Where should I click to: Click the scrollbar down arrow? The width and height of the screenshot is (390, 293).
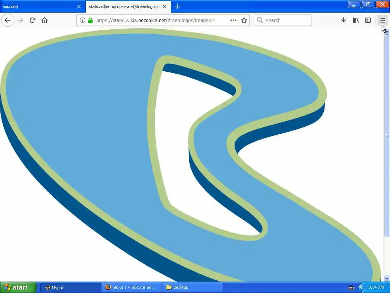(x=387, y=278)
